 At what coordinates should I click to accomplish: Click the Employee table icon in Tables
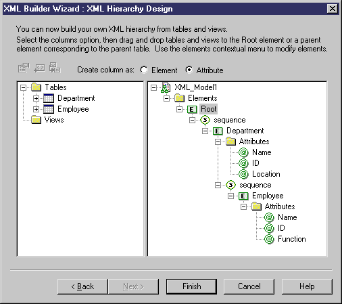49,109
